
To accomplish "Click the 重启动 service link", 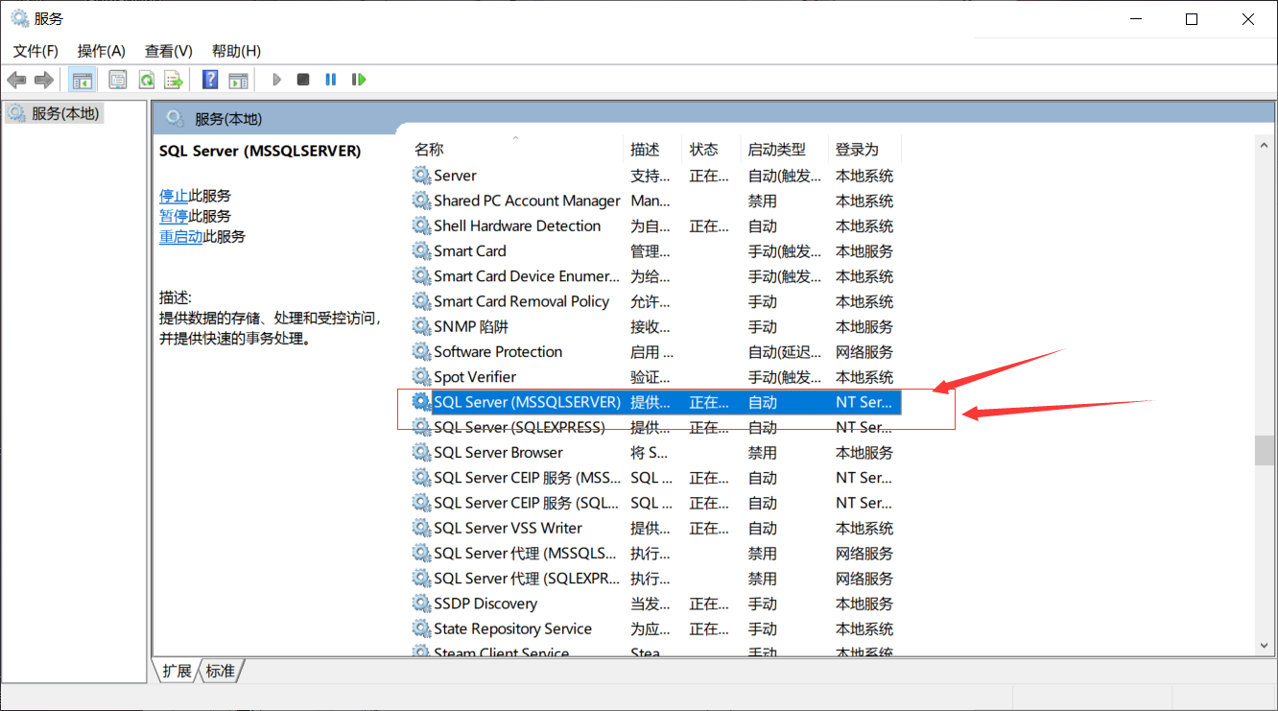I will tap(180, 236).
